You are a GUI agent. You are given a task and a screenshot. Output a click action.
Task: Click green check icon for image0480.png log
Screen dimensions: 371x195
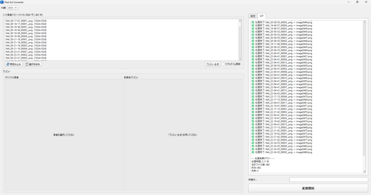[253, 152]
